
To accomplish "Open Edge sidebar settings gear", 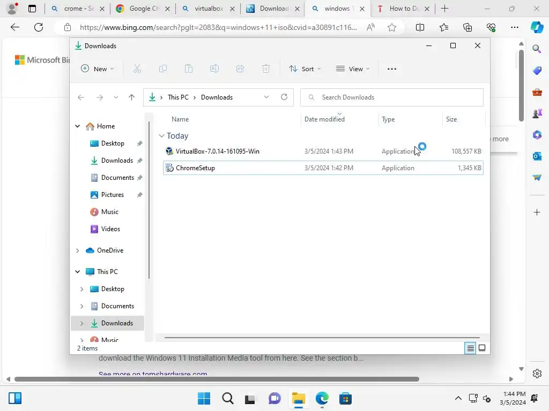I will (x=537, y=374).
